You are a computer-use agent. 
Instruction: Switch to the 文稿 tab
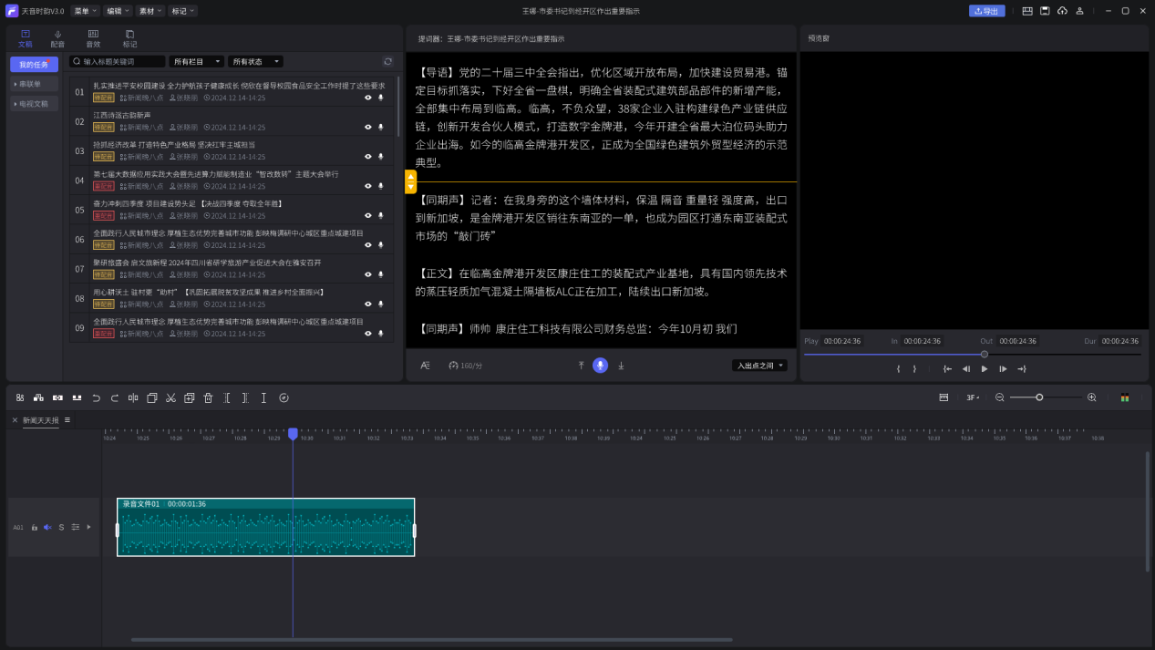point(26,38)
